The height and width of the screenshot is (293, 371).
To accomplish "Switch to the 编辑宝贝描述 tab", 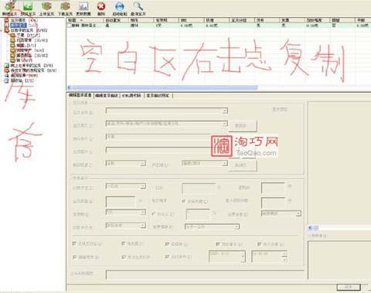I will (x=107, y=96).
